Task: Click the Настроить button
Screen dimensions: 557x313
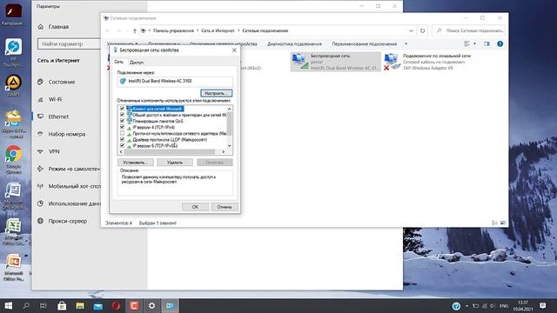Action: click(216, 93)
